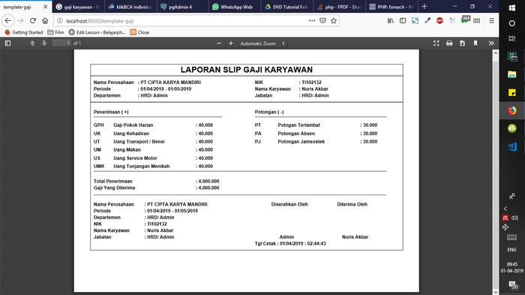Select the LAPORAN SLIP GAJI KARYAWAN title
This screenshot has height=295, width=525.
pos(247,70)
